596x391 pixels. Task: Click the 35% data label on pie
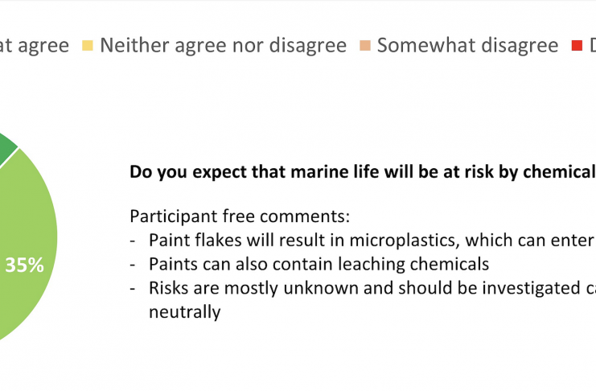point(24,265)
